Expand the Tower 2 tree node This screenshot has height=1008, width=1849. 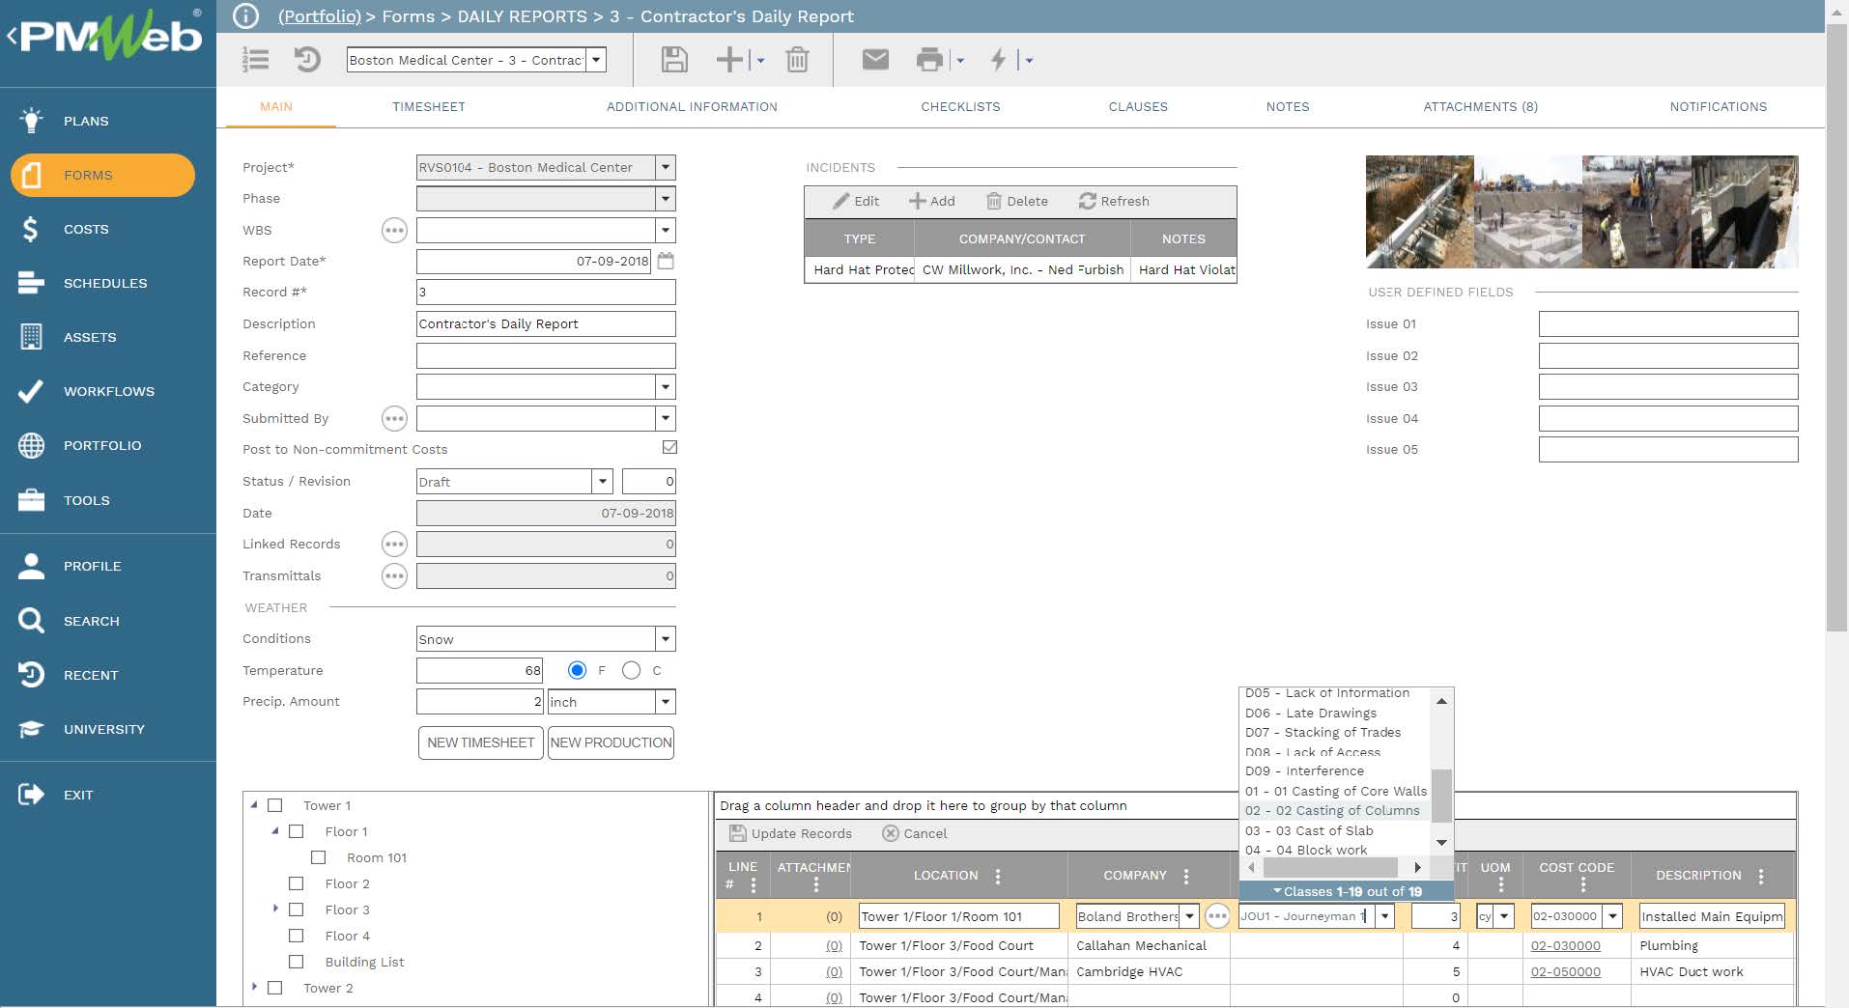pyautogui.click(x=254, y=987)
